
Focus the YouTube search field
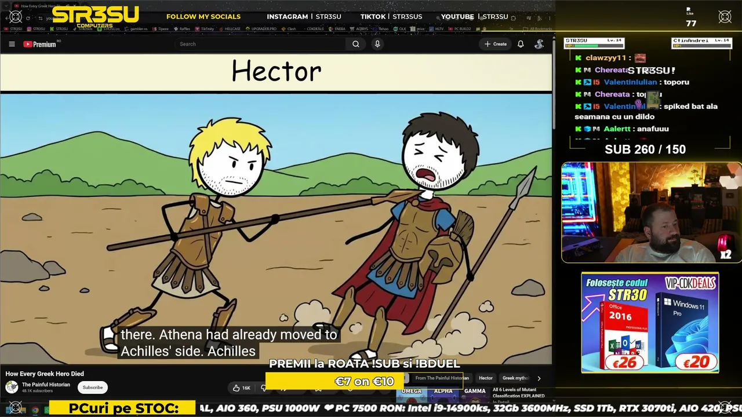pos(261,44)
